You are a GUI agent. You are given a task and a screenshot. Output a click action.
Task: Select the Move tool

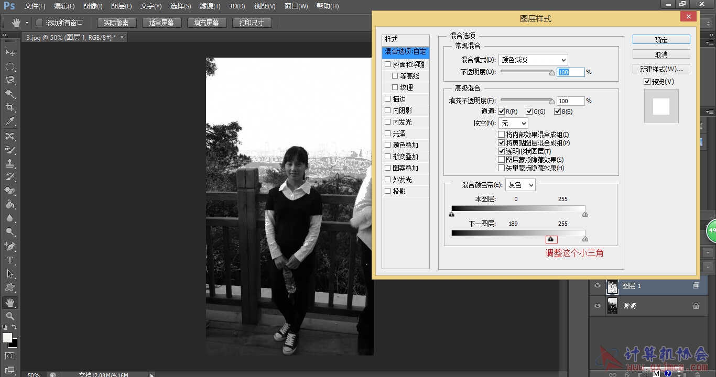pos(10,53)
